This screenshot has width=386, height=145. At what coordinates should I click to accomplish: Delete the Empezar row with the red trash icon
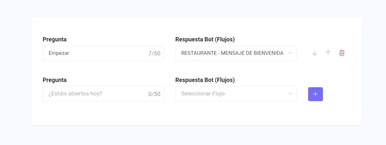(x=342, y=53)
